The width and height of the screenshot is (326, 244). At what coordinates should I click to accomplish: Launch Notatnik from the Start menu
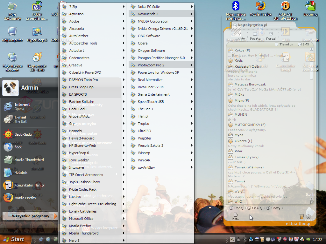point(15,173)
